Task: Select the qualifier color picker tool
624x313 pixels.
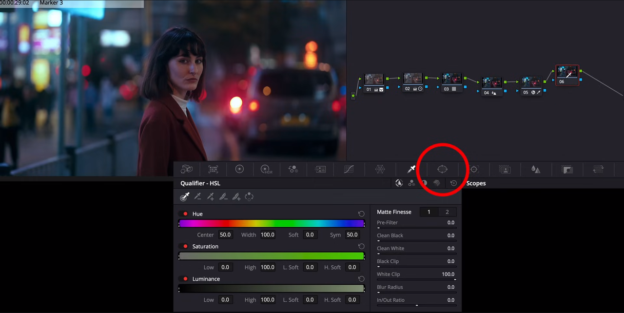Action: 185,197
